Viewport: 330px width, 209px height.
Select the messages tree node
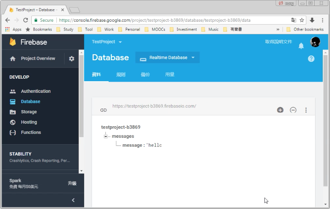pos(123,136)
